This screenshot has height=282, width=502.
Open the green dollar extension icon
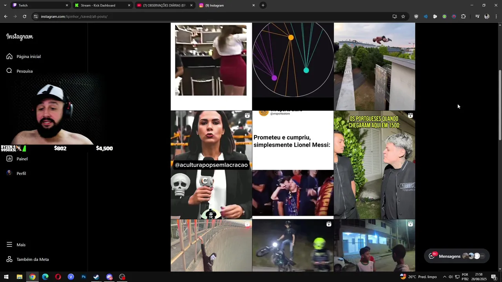[444, 16]
